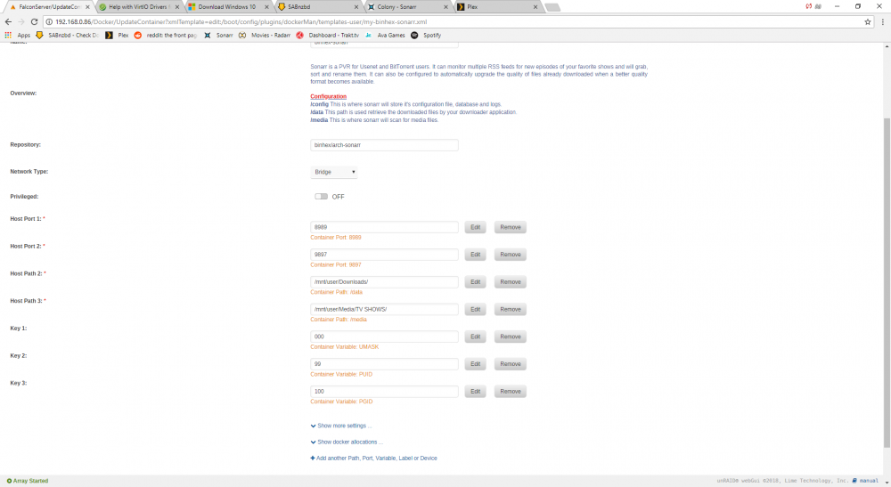Expand Show more settings
This screenshot has width=891, height=487.
pos(341,426)
